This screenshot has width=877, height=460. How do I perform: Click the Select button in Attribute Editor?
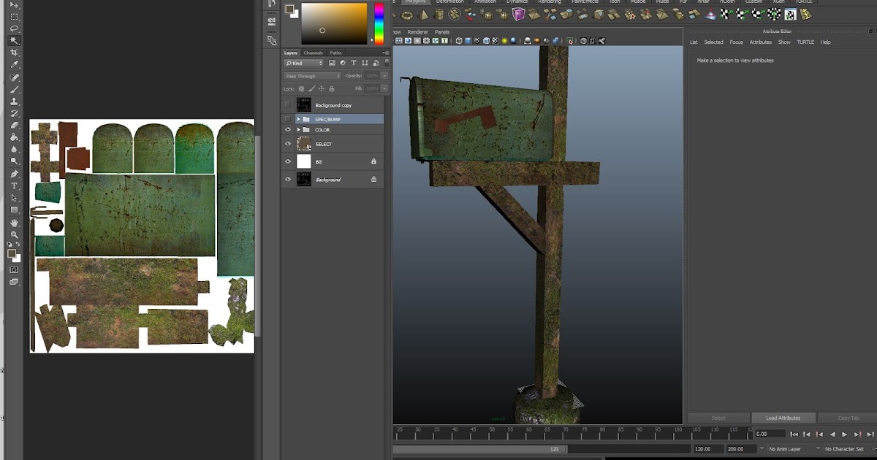(718, 418)
